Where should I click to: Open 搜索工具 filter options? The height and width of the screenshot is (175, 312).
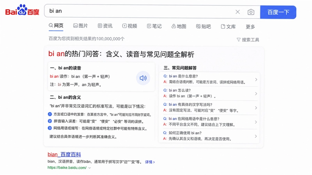coord(248,40)
